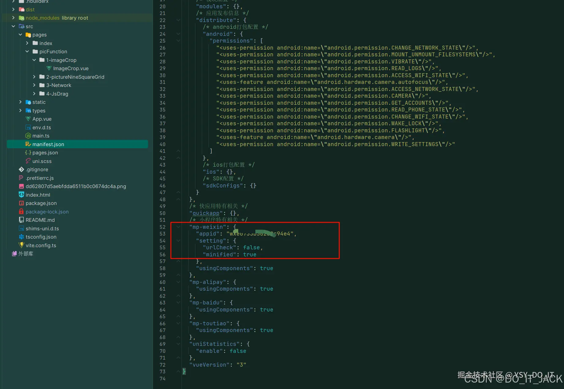564x389 pixels.
Task: Click the src source folder icon
Action: click(21, 26)
